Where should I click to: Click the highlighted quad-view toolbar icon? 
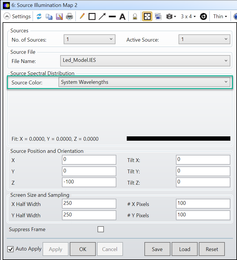pos(147,16)
